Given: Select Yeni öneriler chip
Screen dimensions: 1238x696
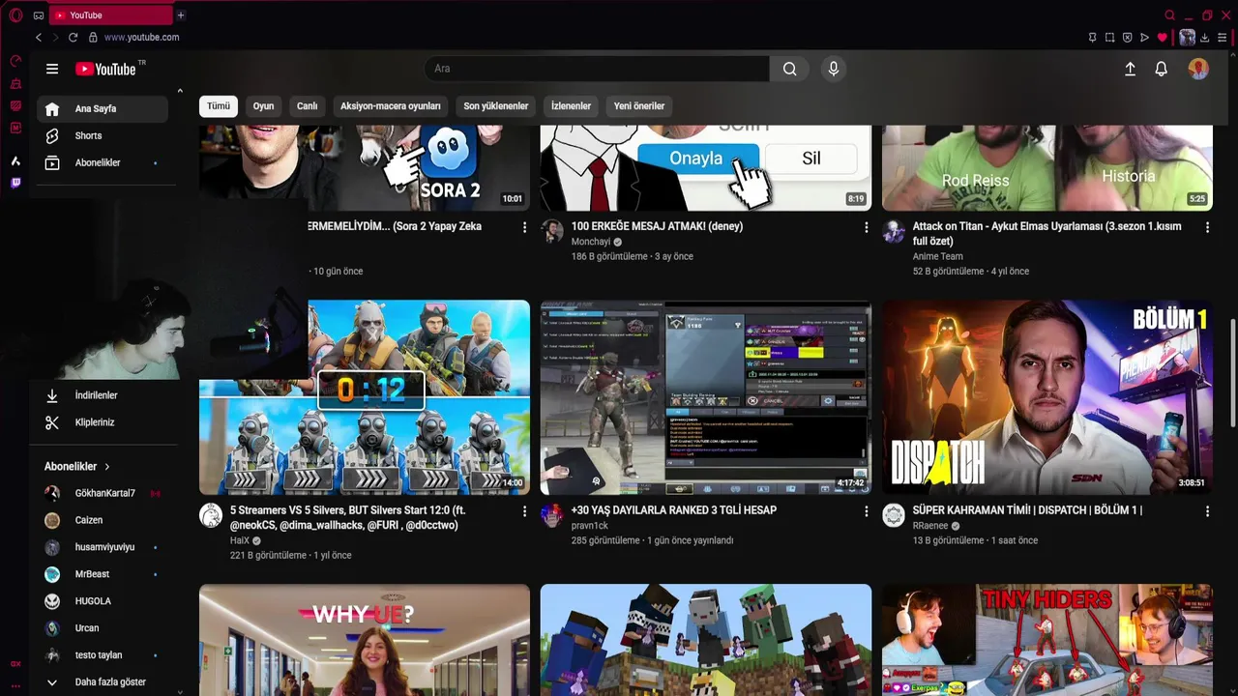Looking at the screenshot, I should (x=639, y=106).
